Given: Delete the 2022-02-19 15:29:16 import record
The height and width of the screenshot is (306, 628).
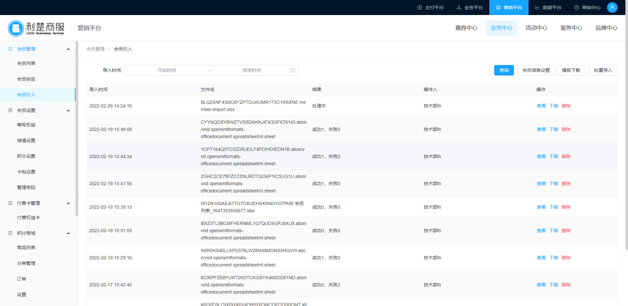Looking at the screenshot, I should click(566, 258).
